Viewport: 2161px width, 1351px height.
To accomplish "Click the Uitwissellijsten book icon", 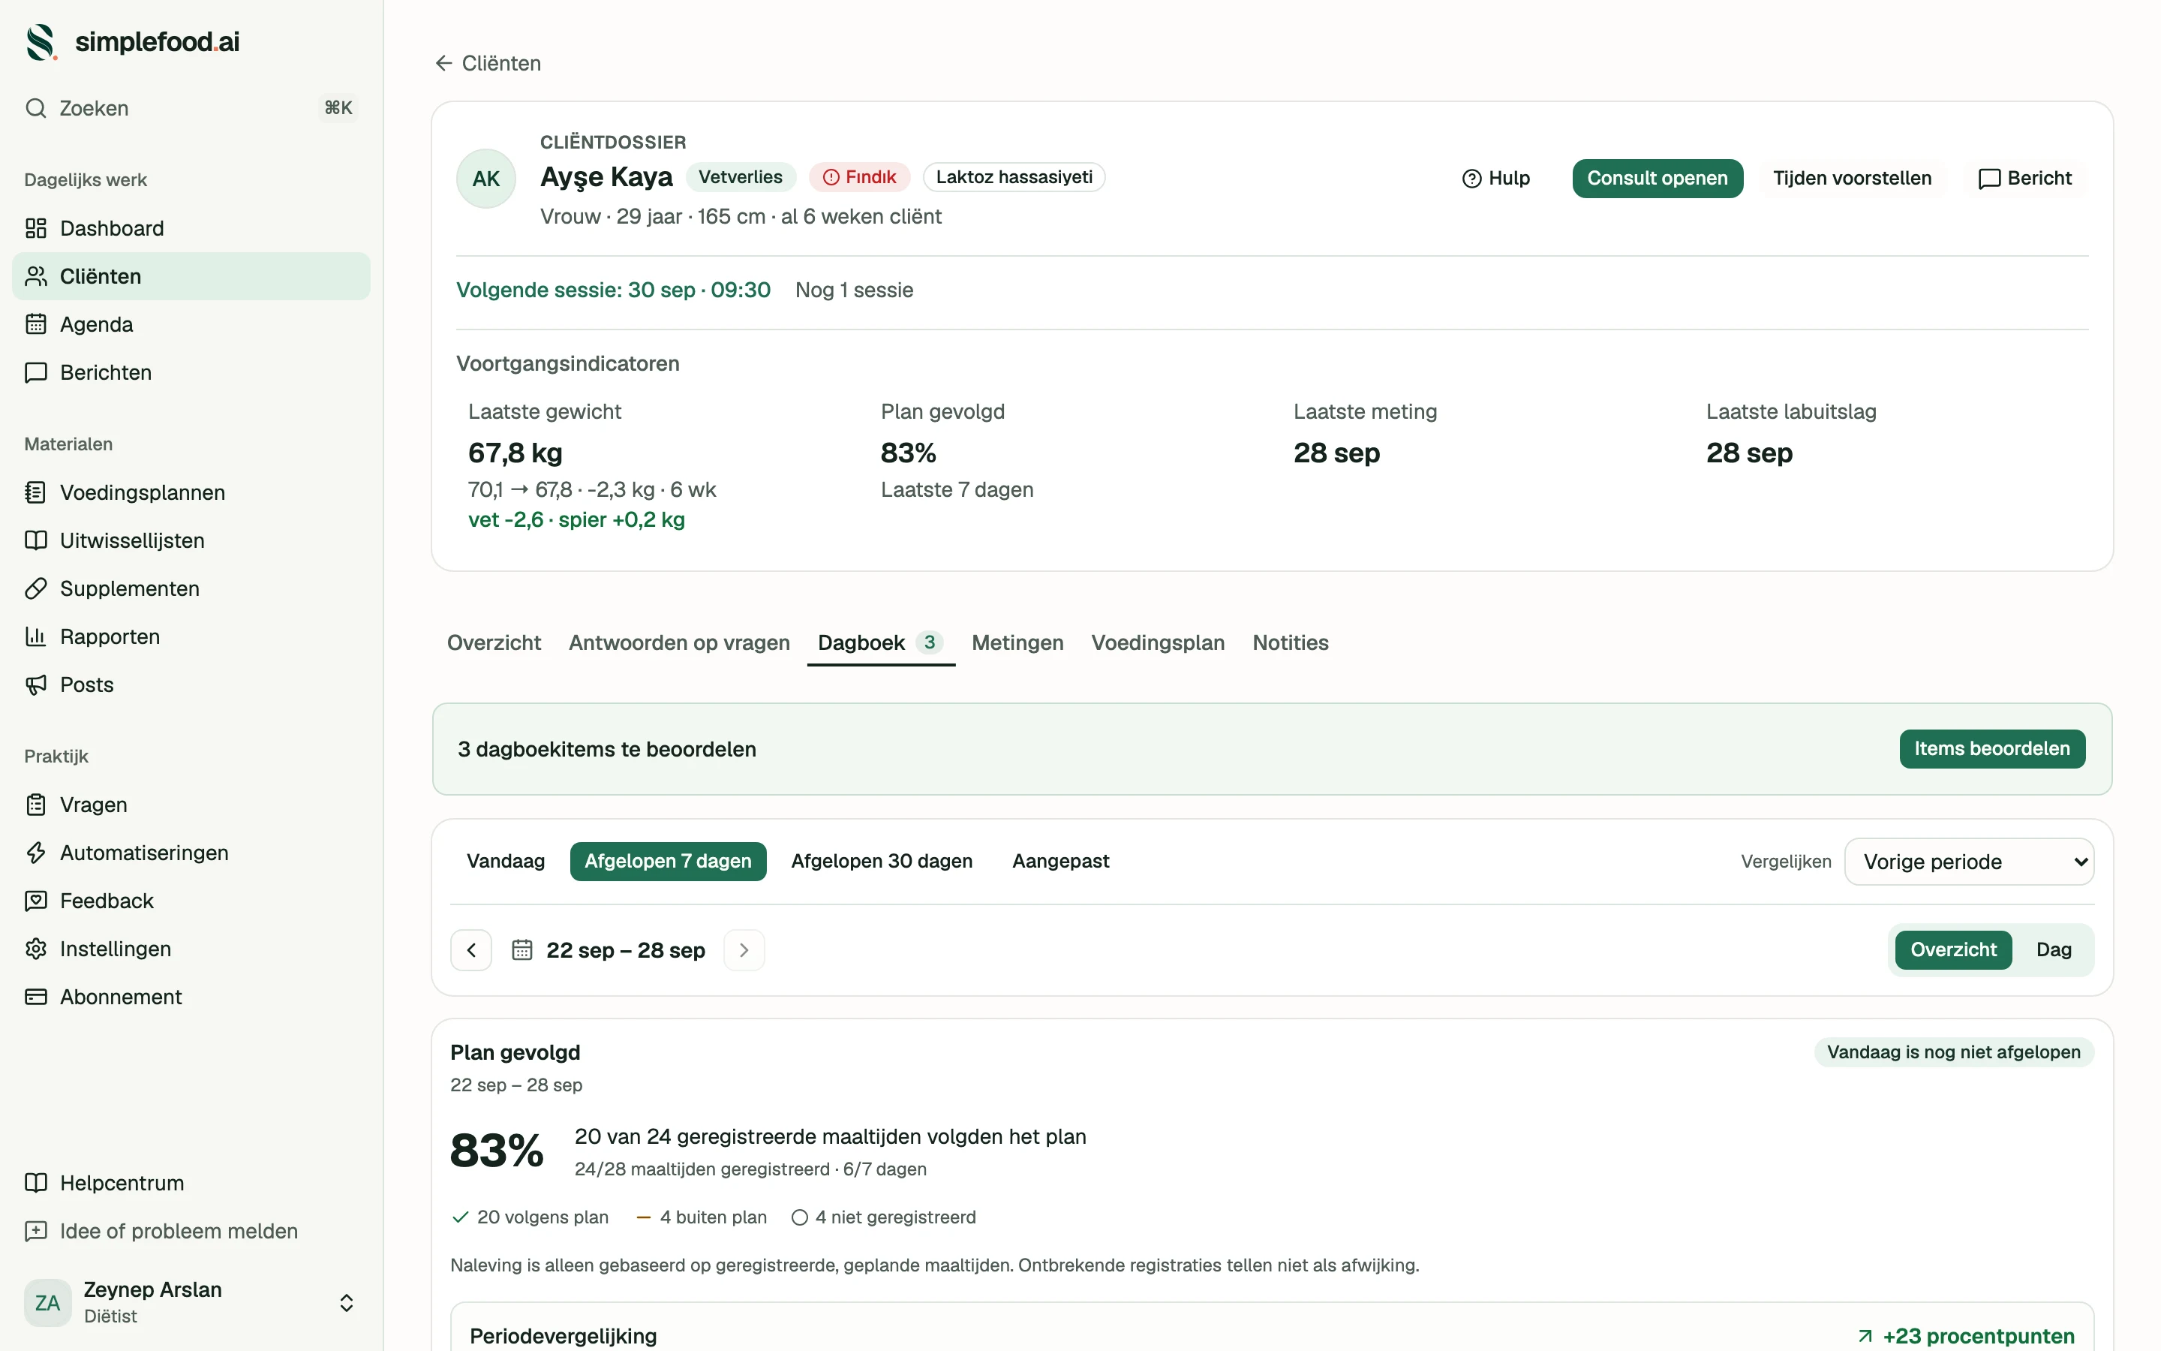I will 36,540.
